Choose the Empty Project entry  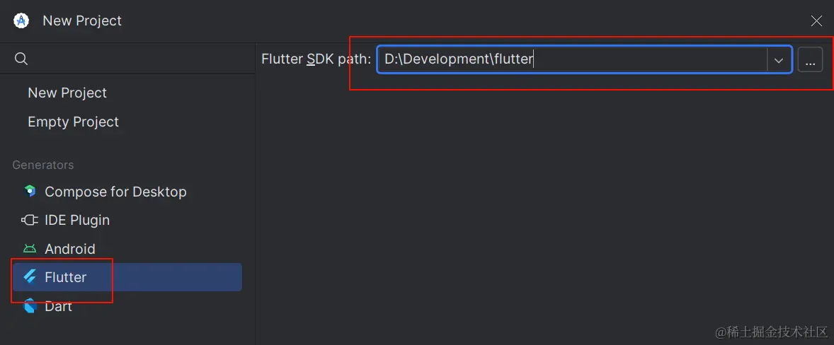73,122
